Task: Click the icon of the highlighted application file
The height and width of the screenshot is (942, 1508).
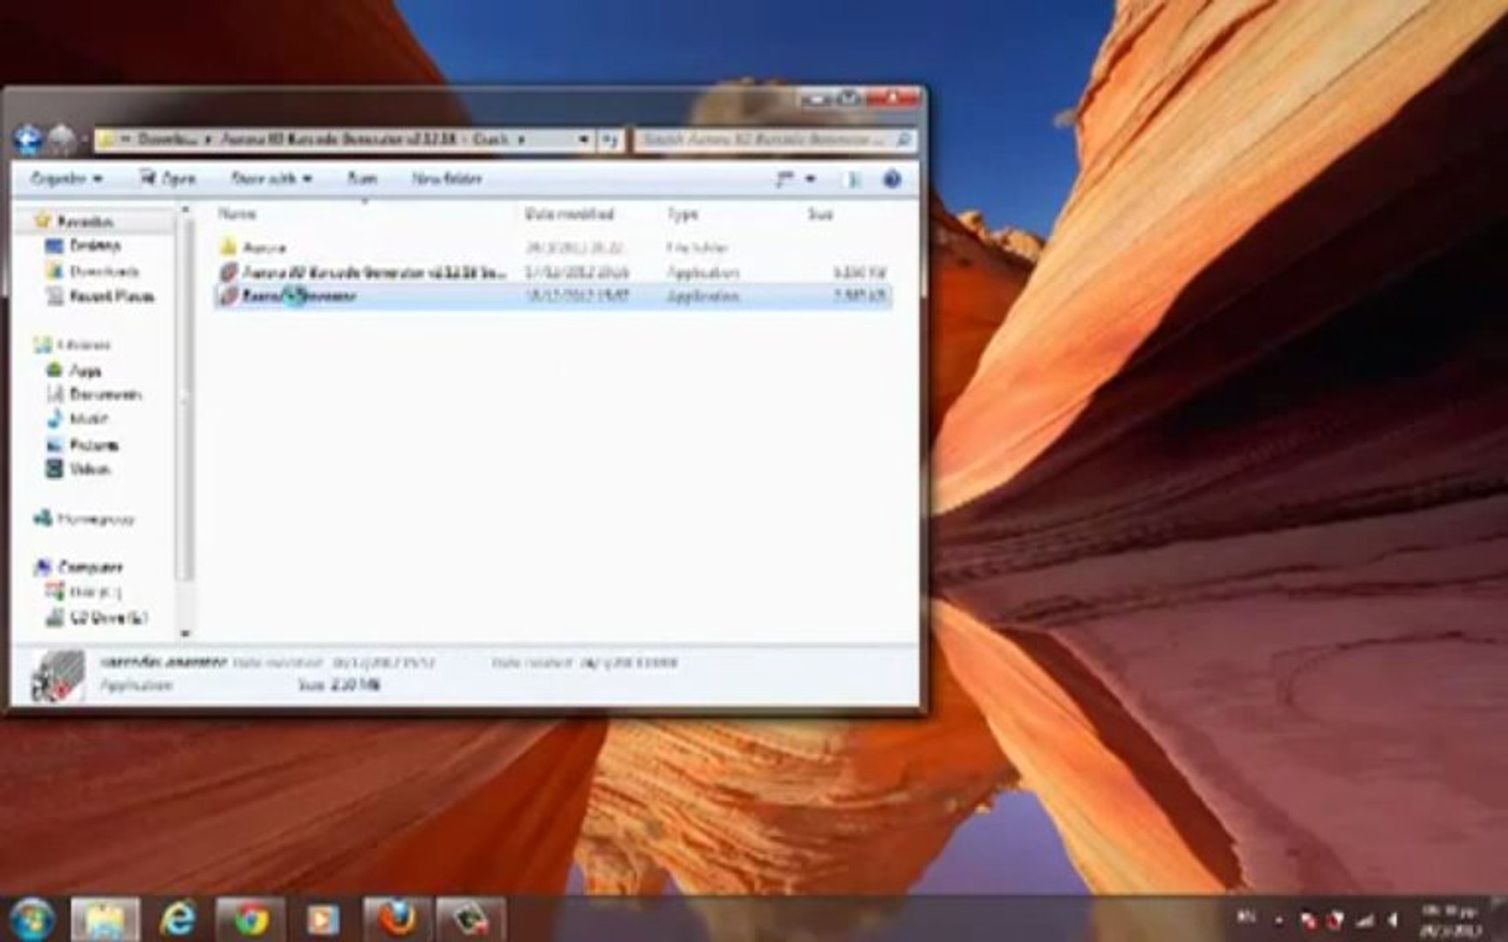Action: 228,296
